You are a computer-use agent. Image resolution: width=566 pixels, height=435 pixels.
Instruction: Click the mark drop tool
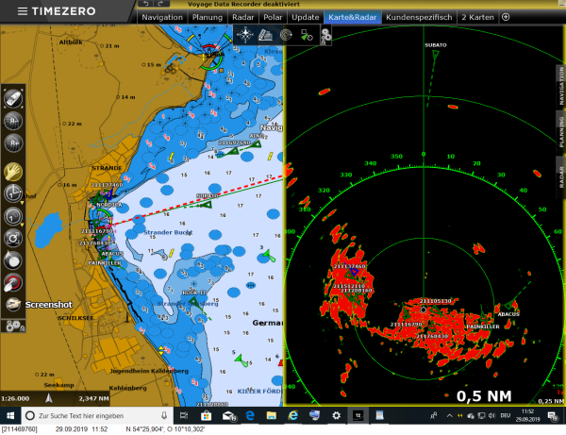click(x=13, y=260)
